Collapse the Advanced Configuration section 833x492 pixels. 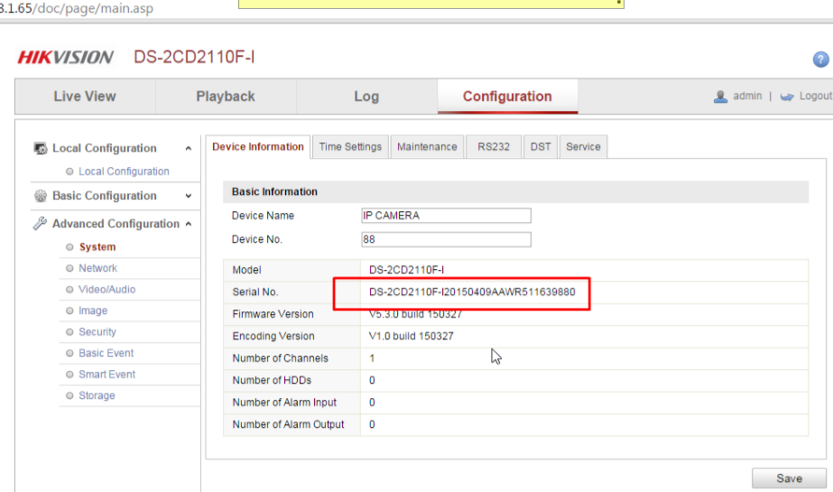(188, 224)
